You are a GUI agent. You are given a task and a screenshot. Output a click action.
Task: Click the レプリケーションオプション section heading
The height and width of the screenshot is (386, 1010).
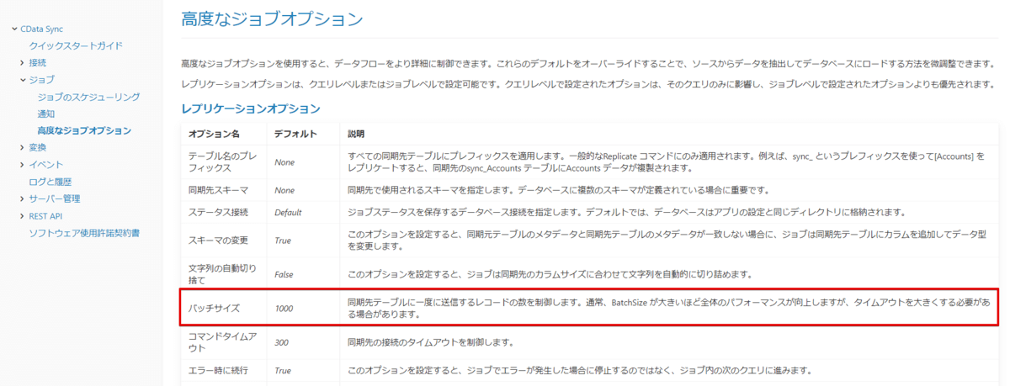251,108
